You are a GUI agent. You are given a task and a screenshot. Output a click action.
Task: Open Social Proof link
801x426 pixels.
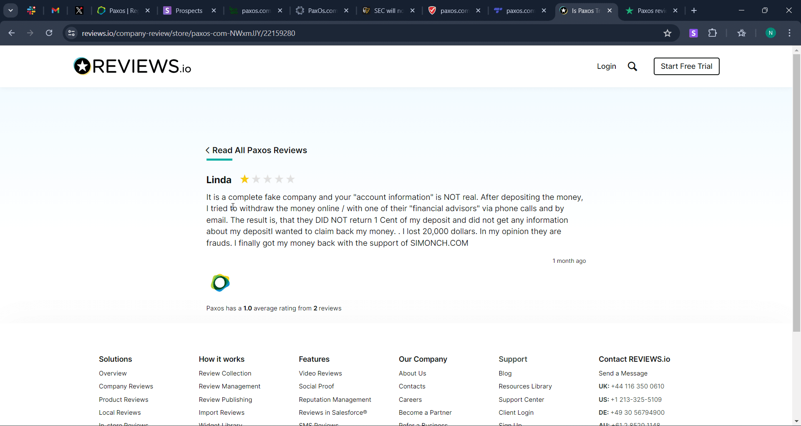tap(316, 386)
